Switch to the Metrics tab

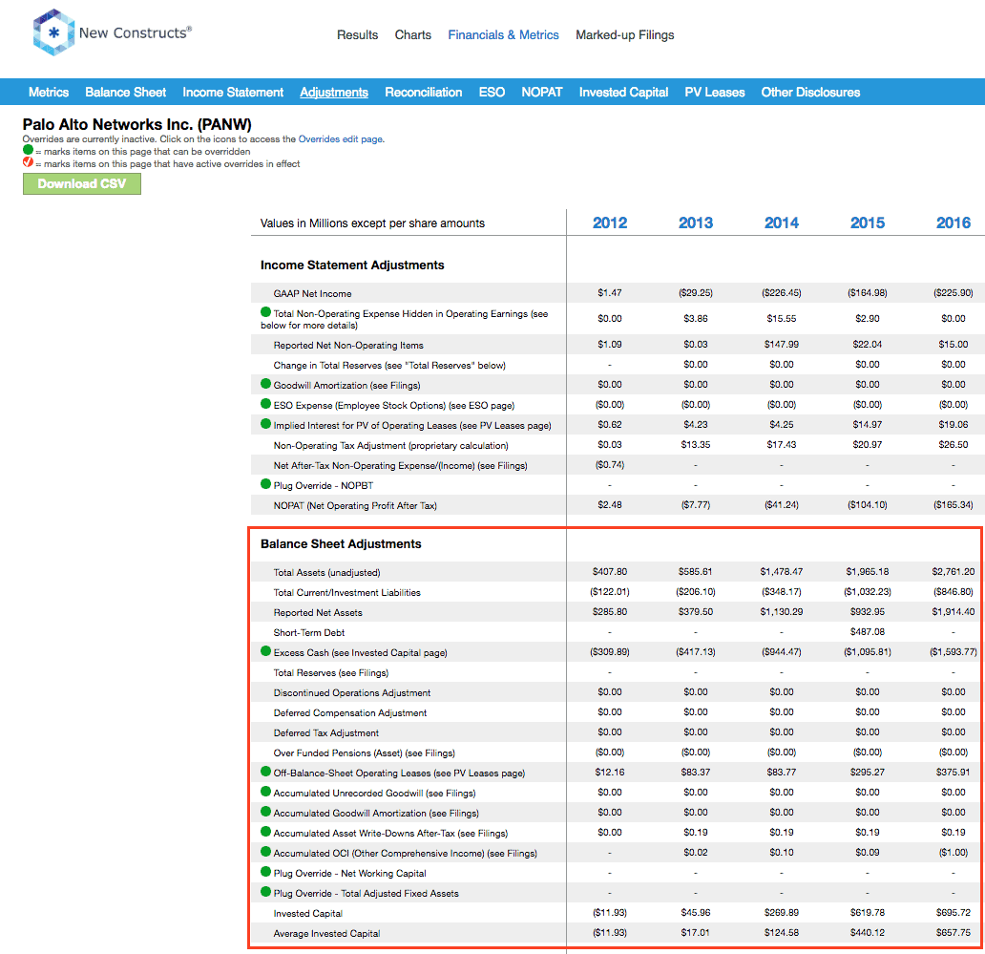tap(49, 93)
